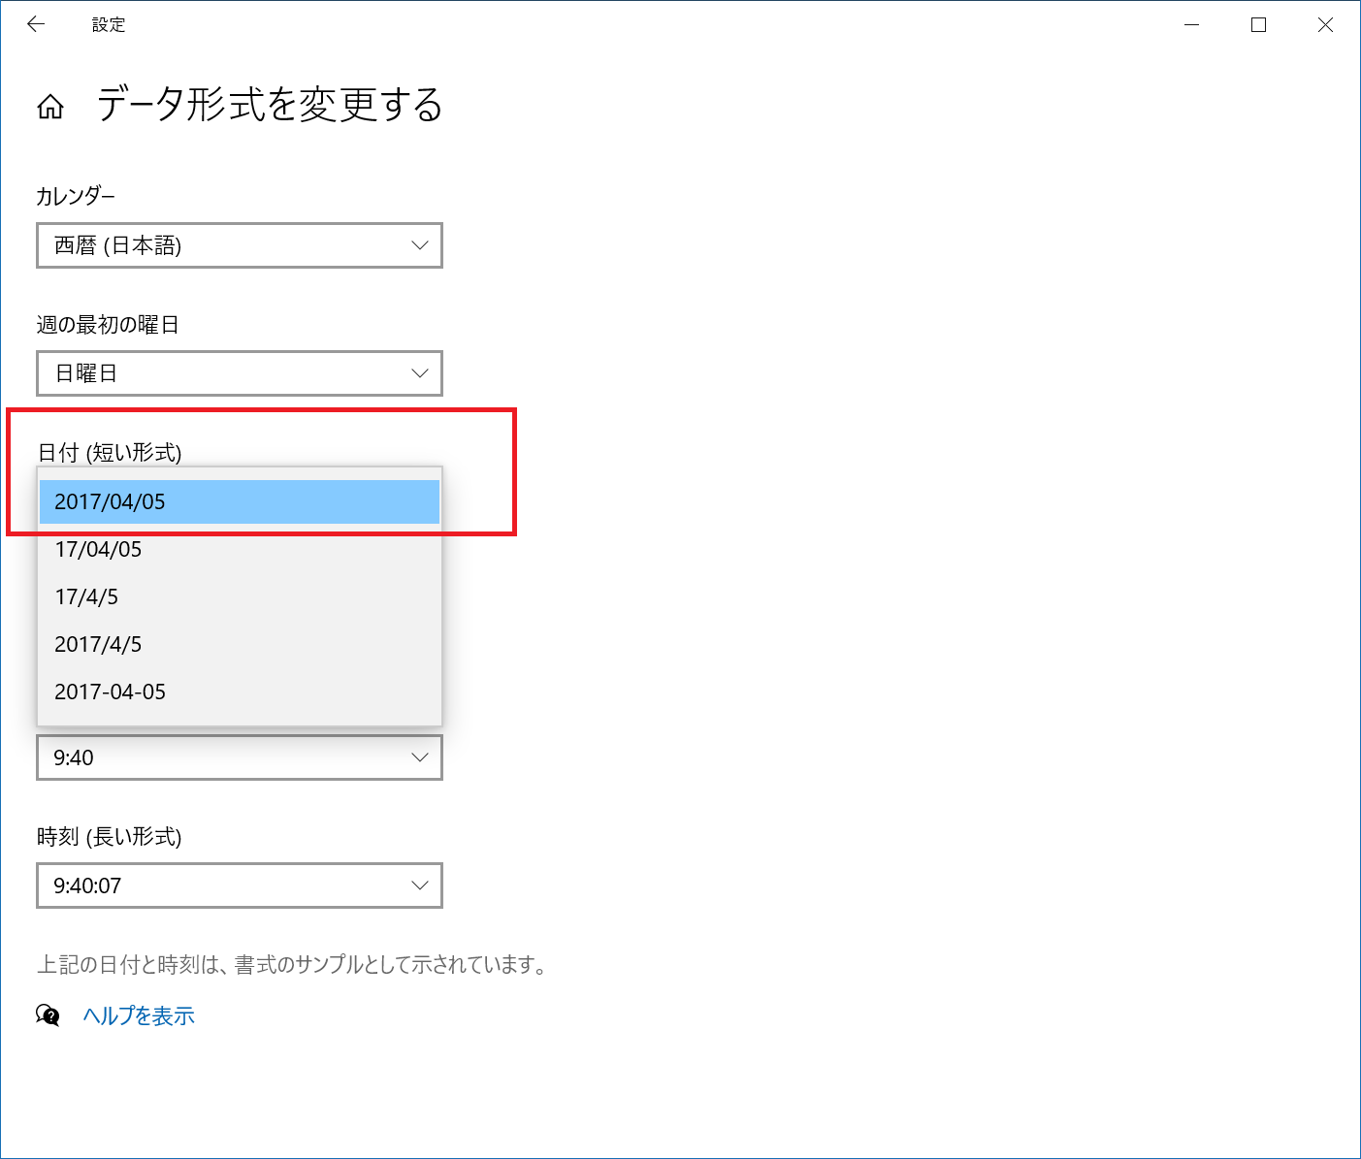
Task: Open the Settings home icon
Action: pos(50,106)
